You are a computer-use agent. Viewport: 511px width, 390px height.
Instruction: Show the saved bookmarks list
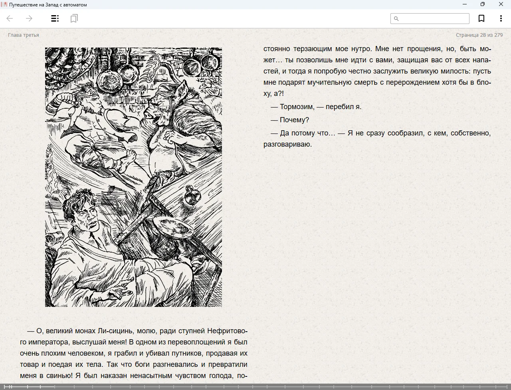(x=74, y=18)
